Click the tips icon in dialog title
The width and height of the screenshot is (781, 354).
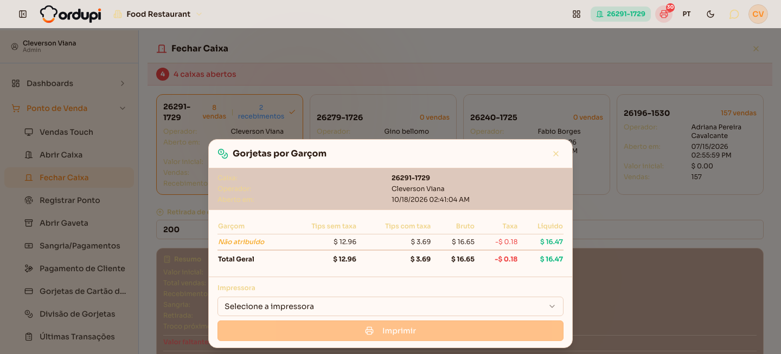click(x=222, y=154)
